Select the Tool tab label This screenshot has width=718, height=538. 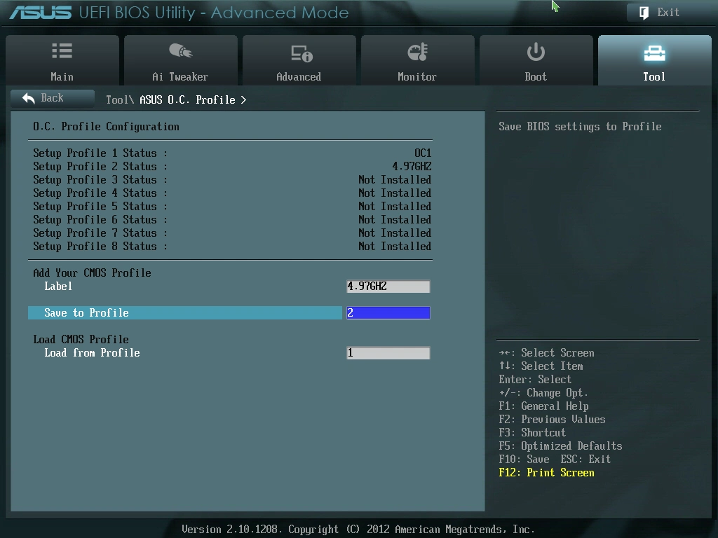(x=654, y=77)
